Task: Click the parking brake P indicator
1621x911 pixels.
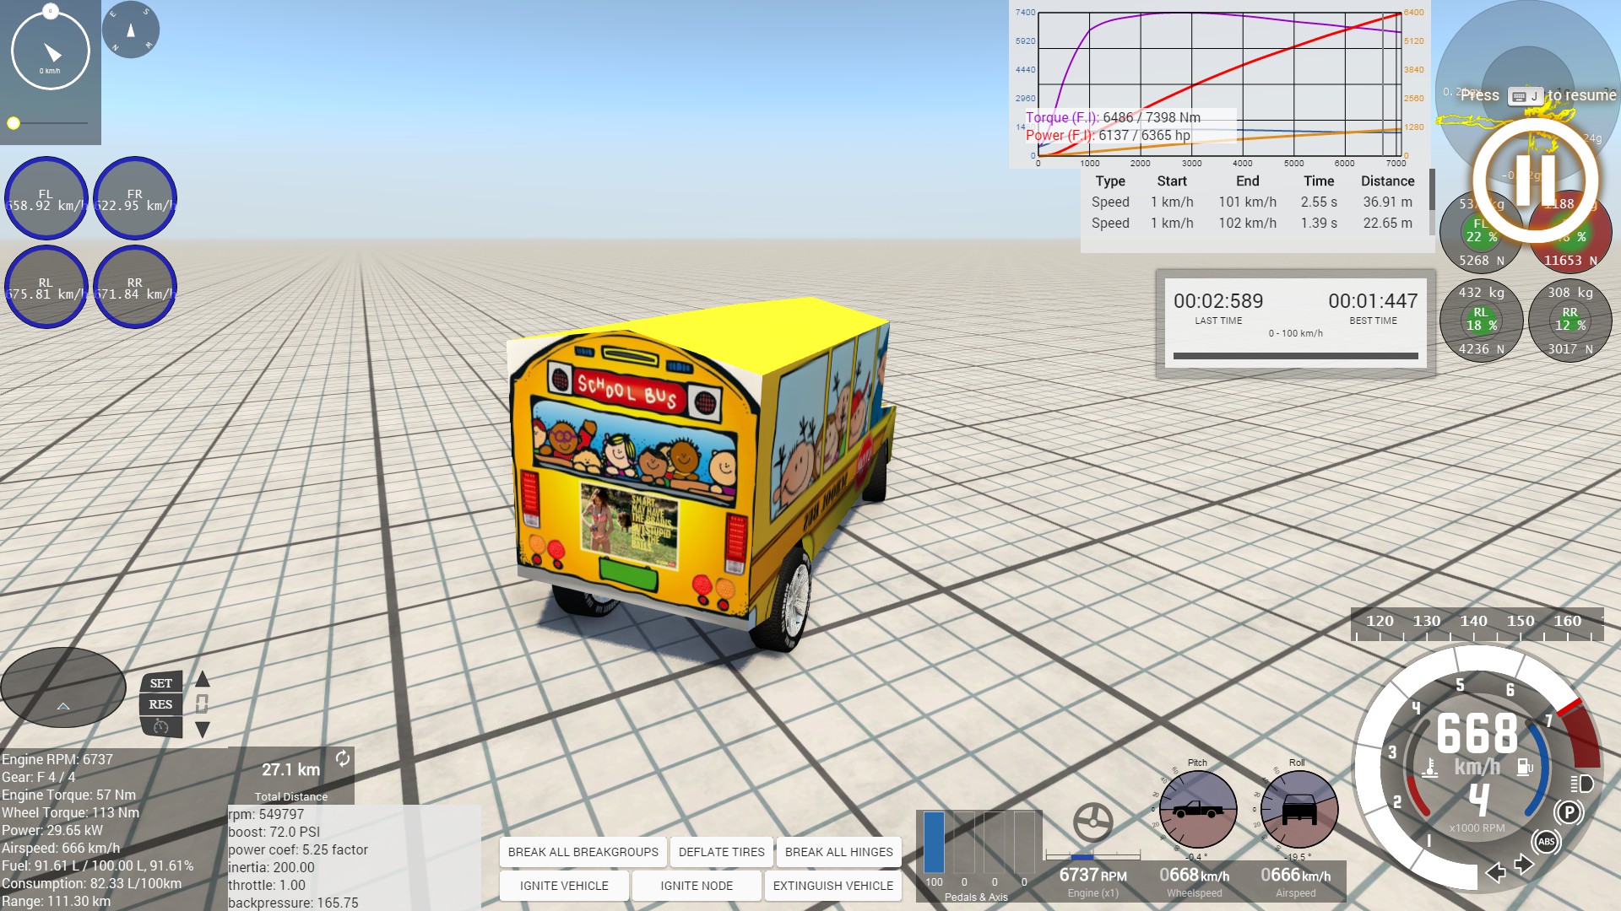Action: click(x=1569, y=812)
